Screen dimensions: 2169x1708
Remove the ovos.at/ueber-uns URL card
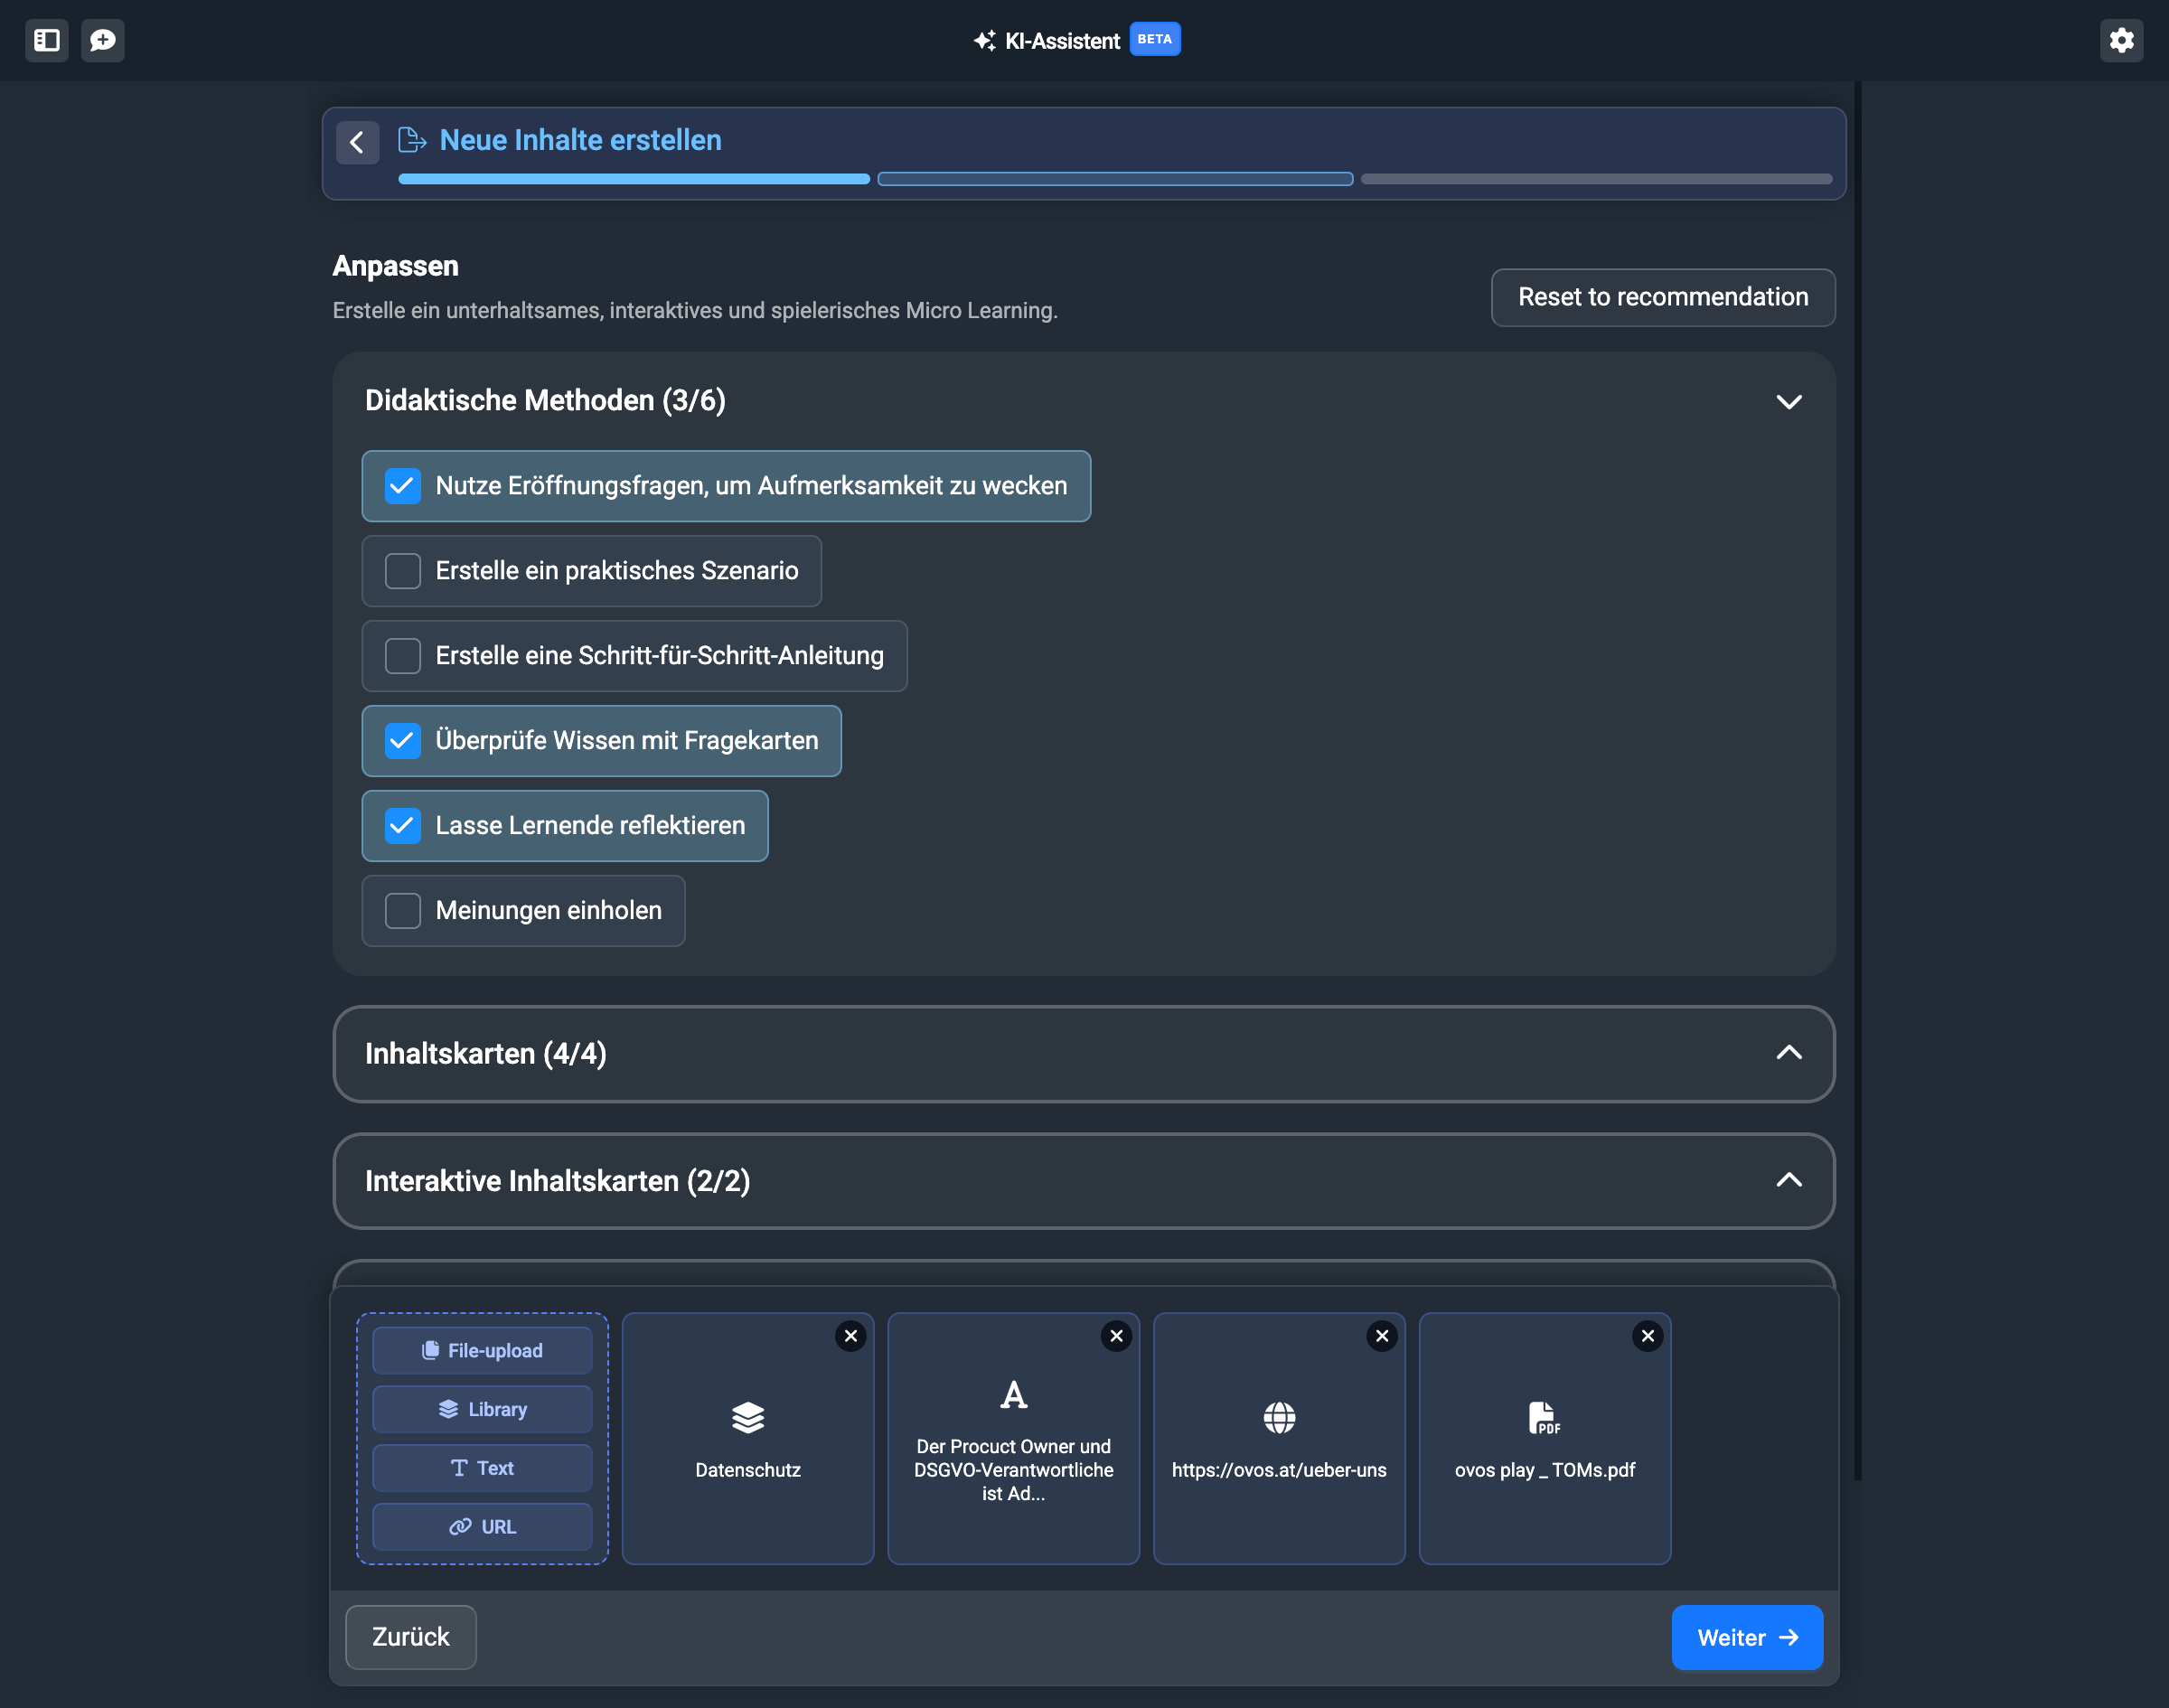point(1381,1336)
